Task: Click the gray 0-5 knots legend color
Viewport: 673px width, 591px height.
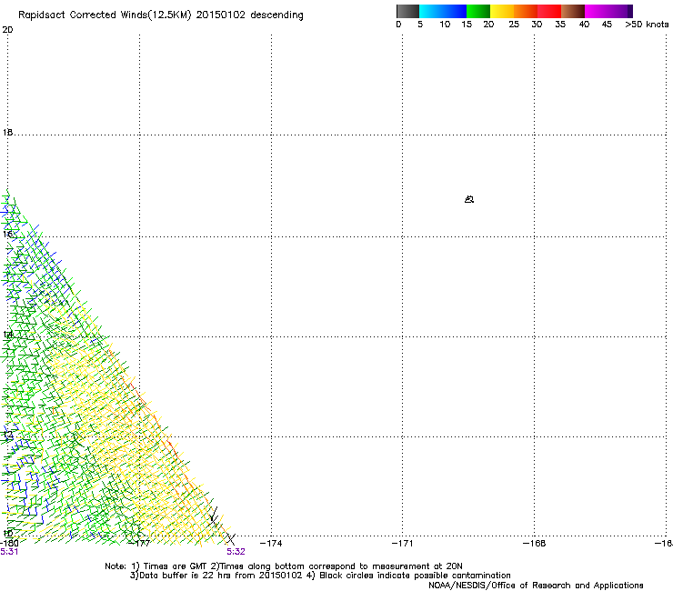Action: point(407,11)
